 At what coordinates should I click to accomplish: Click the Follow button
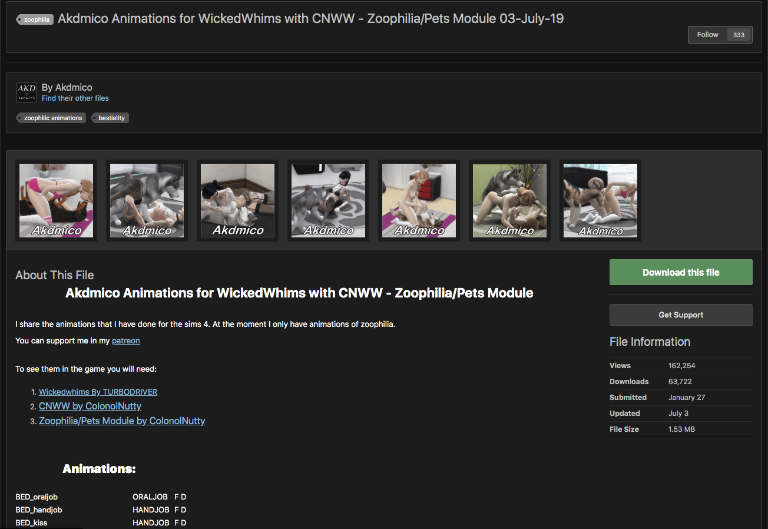coord(707,35)
